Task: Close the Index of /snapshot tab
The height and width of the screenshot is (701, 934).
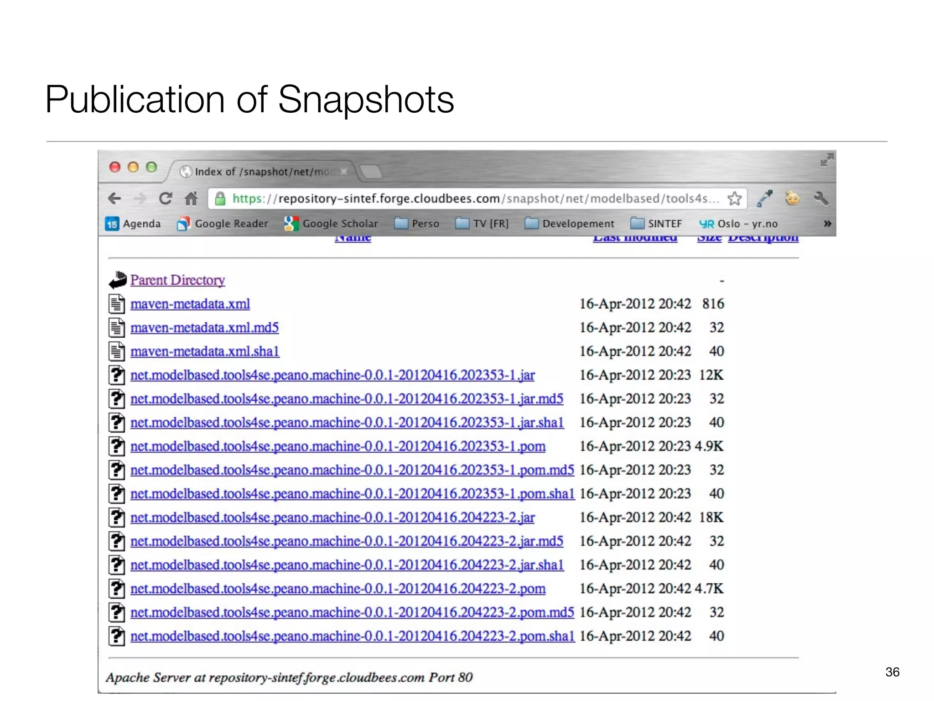Action: point(344,172)
